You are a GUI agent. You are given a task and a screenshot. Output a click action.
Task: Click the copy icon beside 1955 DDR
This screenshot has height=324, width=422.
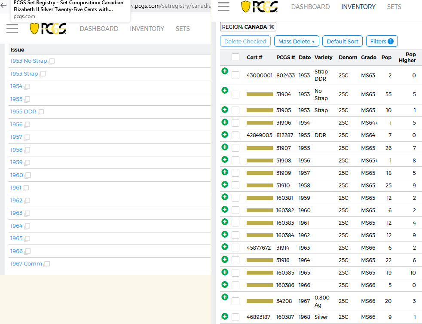[x=41, y=112]
